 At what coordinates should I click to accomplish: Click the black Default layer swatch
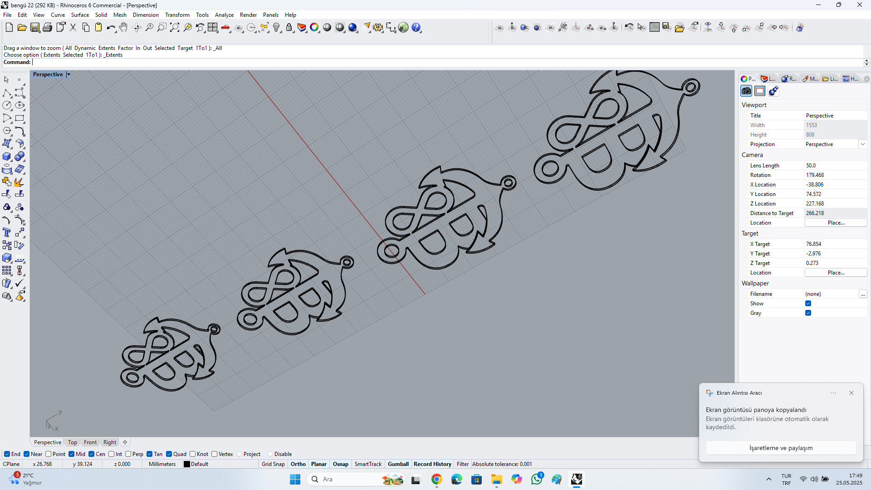pos(186,464)
